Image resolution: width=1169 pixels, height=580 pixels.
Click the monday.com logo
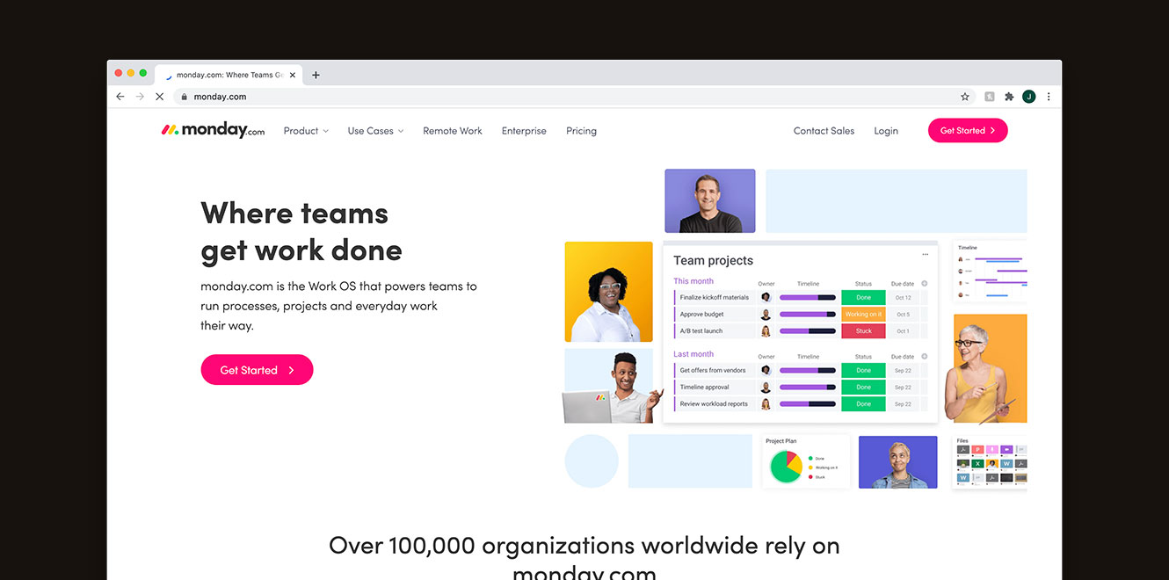click(213, 130)
